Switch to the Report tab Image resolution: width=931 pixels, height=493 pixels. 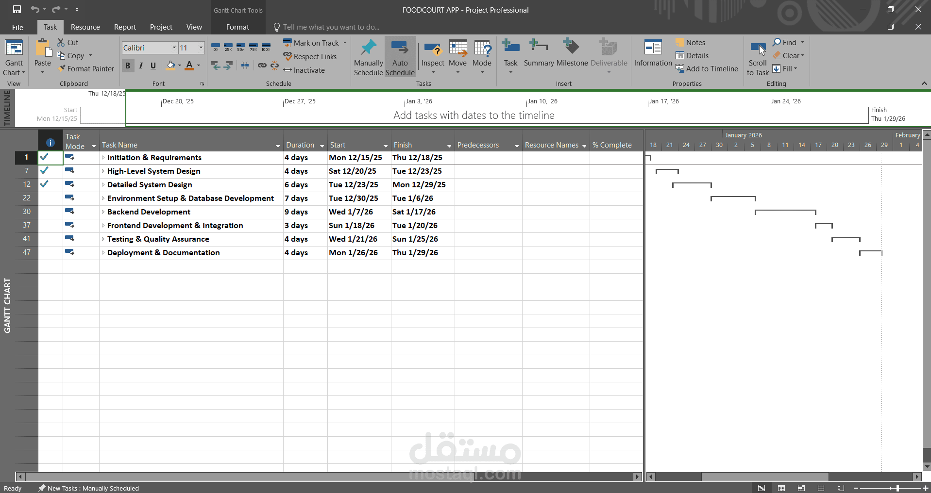[125, 27]
